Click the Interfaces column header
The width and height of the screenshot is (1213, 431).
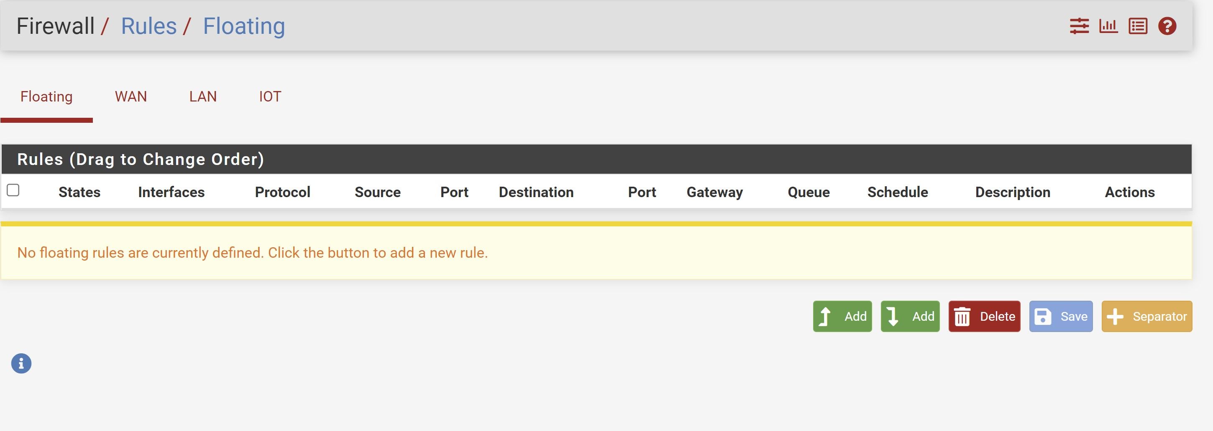tap(171, 192)
